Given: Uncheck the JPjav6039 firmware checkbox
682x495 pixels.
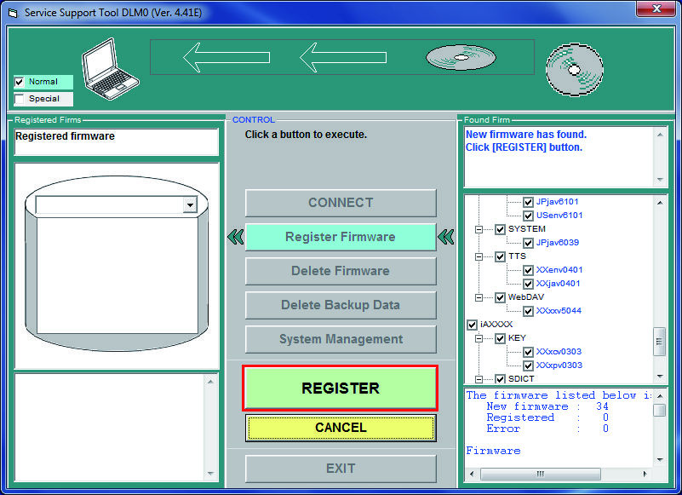Looking at the screenshot, I should tap(528, 243).
